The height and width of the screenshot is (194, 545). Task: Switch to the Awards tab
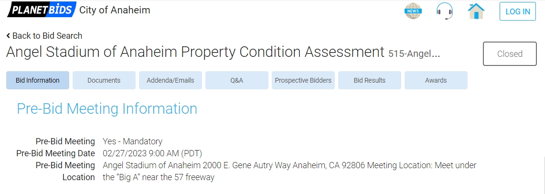coord(436,80)
